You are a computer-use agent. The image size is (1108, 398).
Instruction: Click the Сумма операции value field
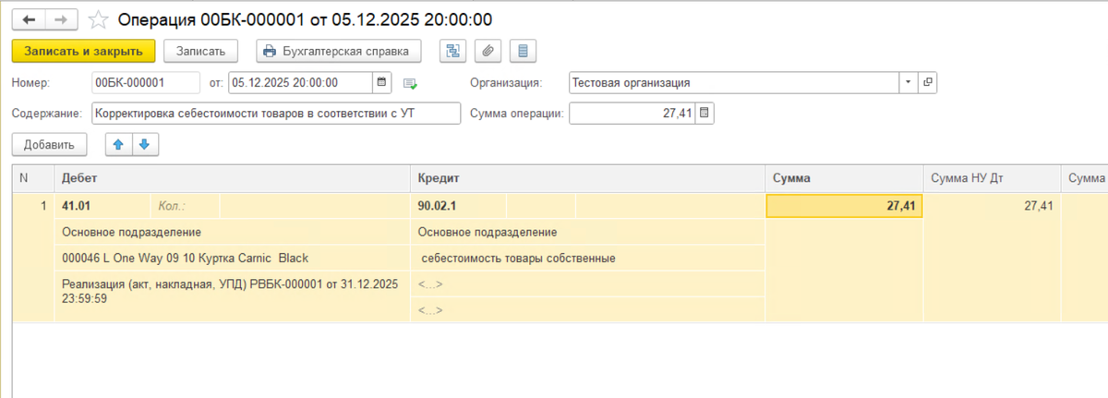coord(632,114)
